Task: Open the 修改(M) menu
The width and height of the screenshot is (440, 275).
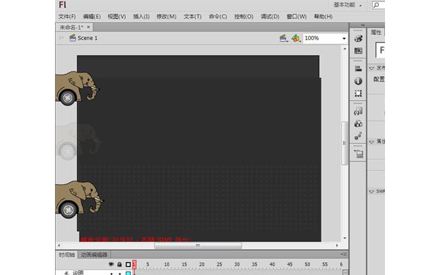Action: [166, 16]
